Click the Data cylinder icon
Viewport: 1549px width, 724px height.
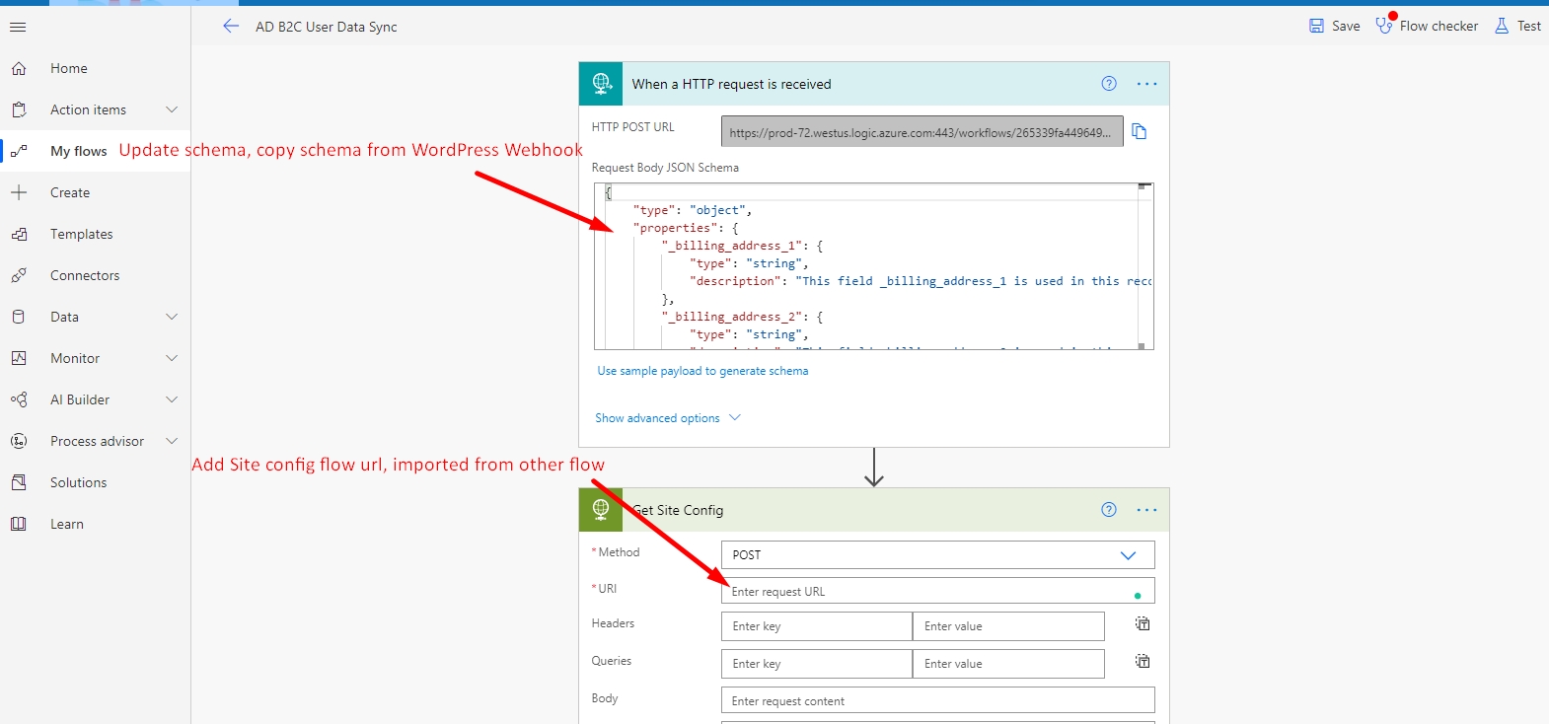tap(19, 317)
